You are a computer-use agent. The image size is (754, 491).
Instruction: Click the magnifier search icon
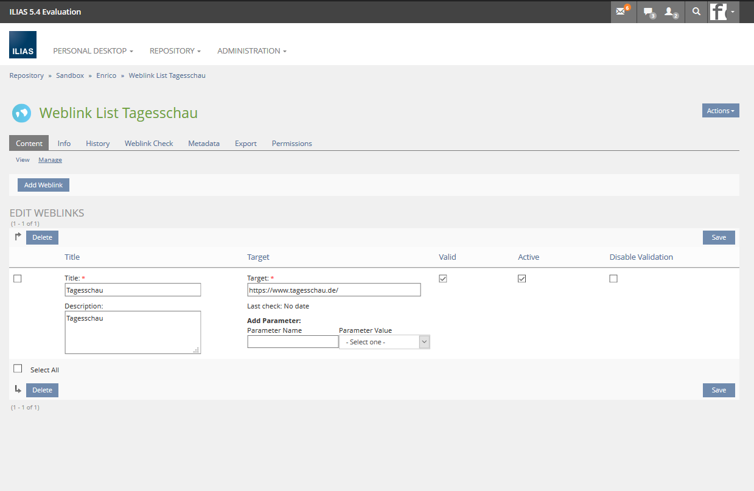pos(696,12)
